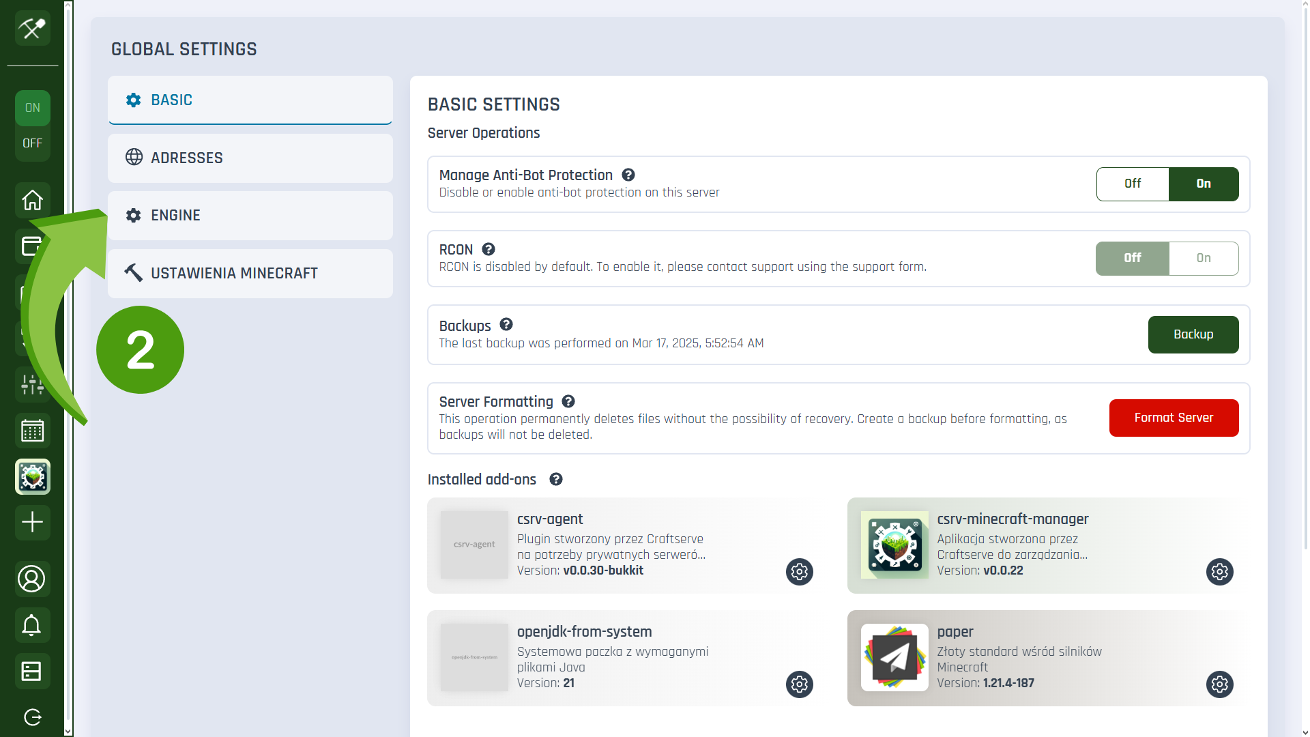The image size is (1310, 737).
Task: Open the user account profile icon
Action: [x=31, y=579]
